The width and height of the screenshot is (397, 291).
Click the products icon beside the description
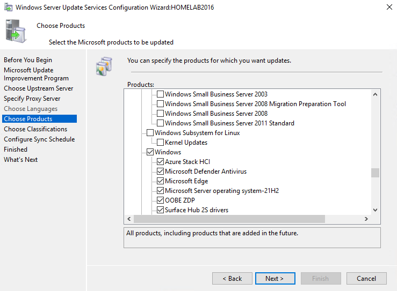pos(104,66)
